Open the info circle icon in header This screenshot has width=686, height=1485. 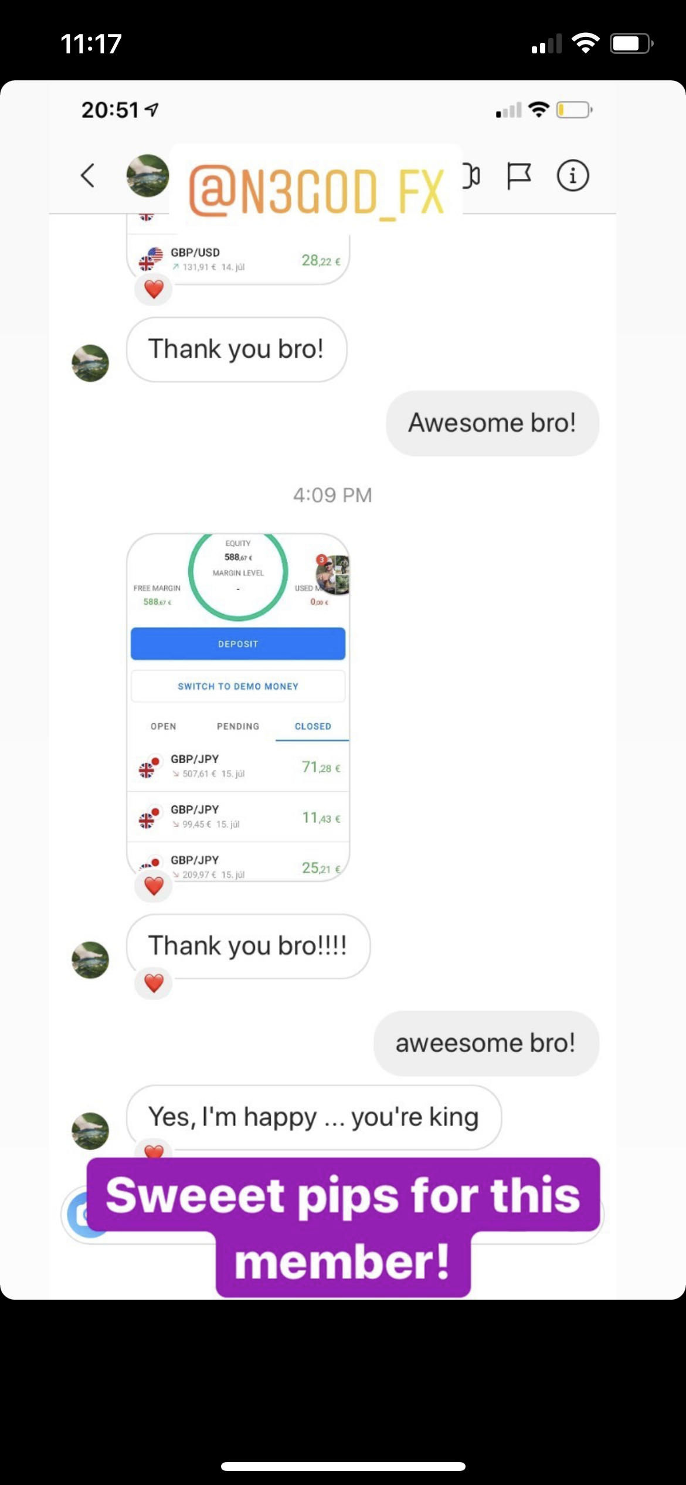click(573, 175)
